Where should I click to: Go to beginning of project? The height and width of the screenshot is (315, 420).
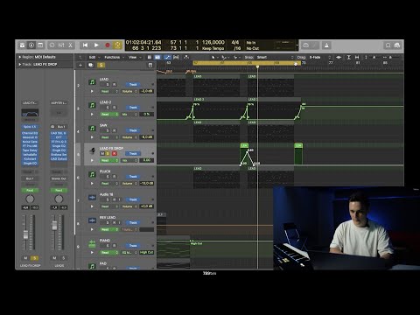[x=85, y=45]
